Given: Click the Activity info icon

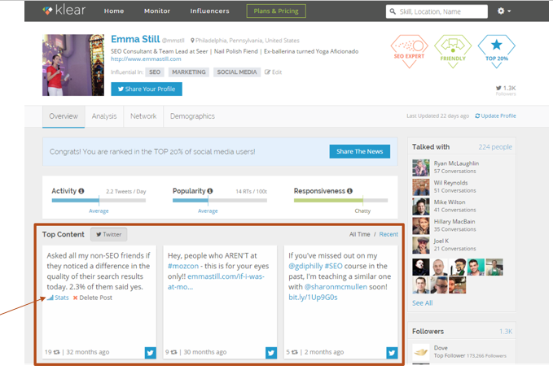Looking at the screenshot, I should pyautogui.click(x=81, y=191).
